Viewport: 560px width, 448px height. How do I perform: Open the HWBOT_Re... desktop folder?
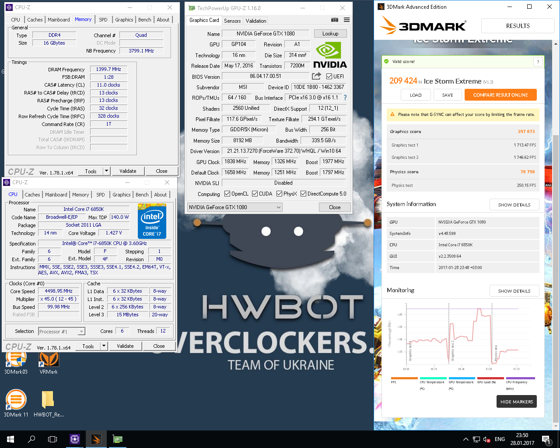pyautogui.click(x=49, y=403)
